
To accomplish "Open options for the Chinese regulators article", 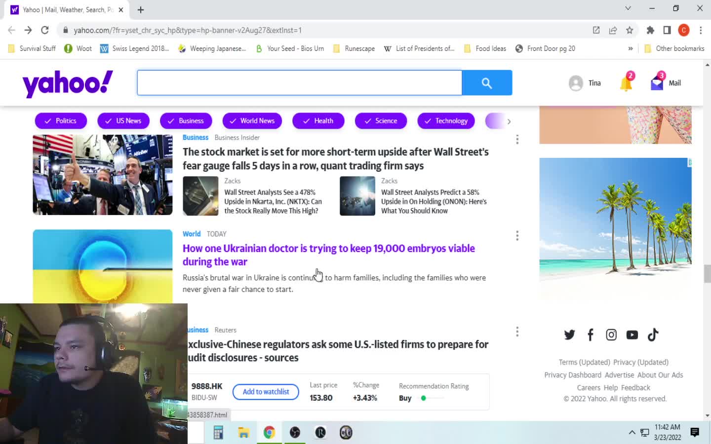I will point(517,332).
